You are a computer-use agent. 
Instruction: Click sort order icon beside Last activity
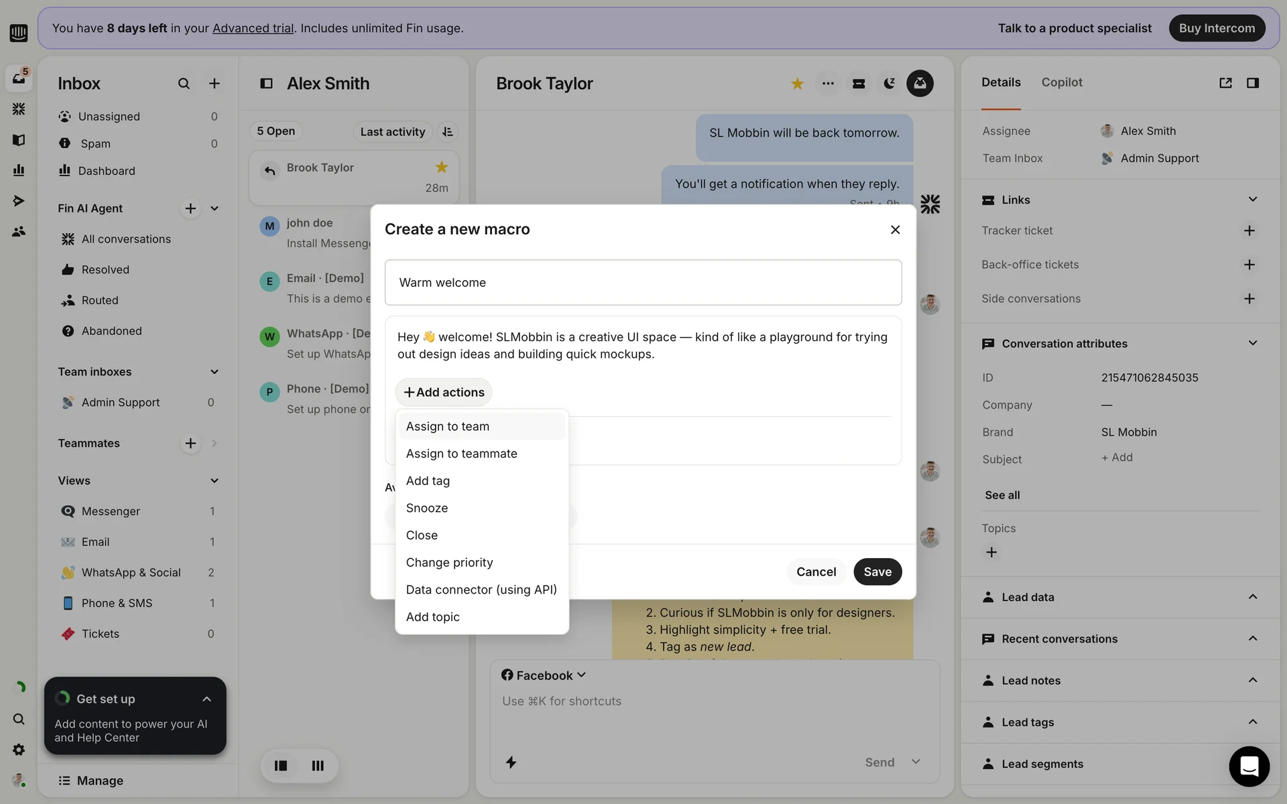click(448, 132)
